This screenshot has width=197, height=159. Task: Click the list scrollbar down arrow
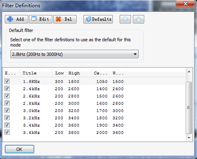pos(189,138)
